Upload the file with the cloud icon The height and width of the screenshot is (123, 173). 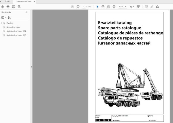3,7
